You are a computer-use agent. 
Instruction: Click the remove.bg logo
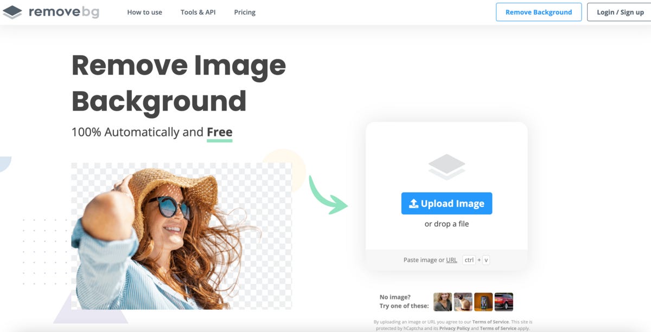coord(51,11)
